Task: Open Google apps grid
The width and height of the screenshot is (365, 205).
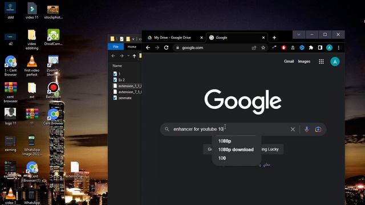Action: (321, 61)
